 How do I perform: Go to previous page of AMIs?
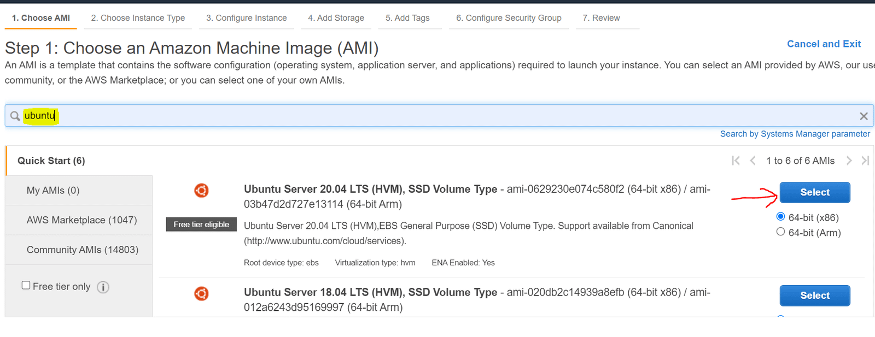pyautogui.click(x=752, y=161)
